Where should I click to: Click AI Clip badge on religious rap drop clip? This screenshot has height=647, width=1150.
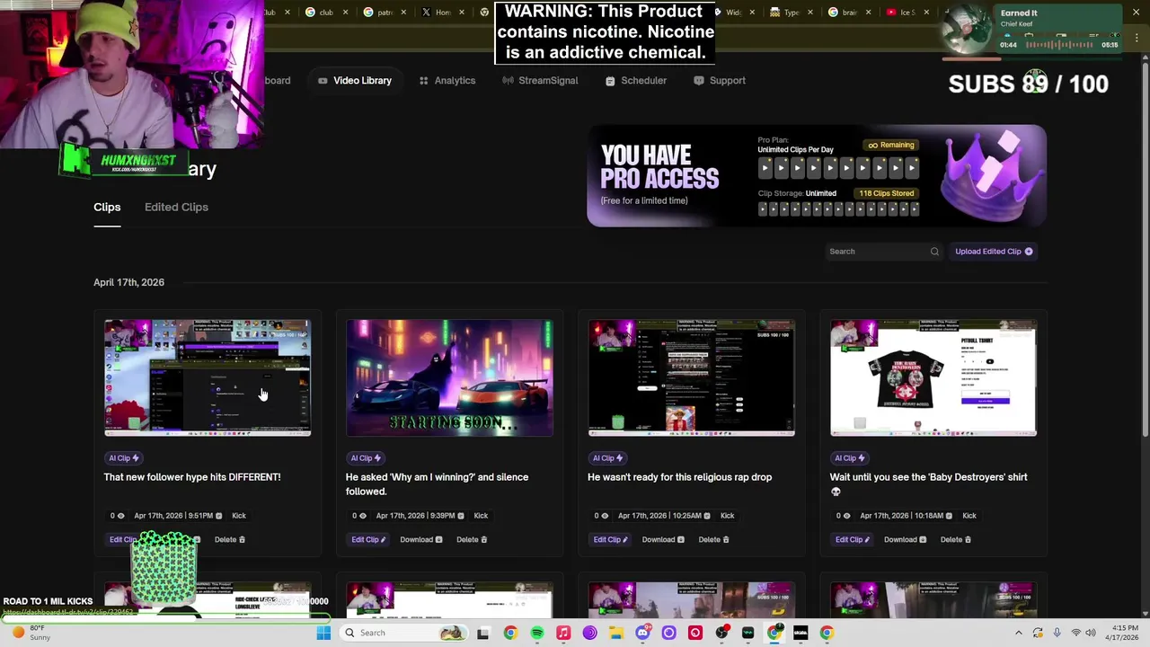606,458
